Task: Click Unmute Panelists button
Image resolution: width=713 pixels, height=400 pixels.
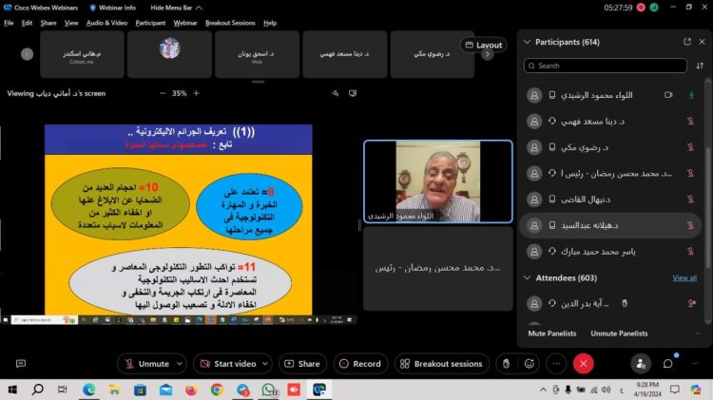Action: [x=619, y=333]
